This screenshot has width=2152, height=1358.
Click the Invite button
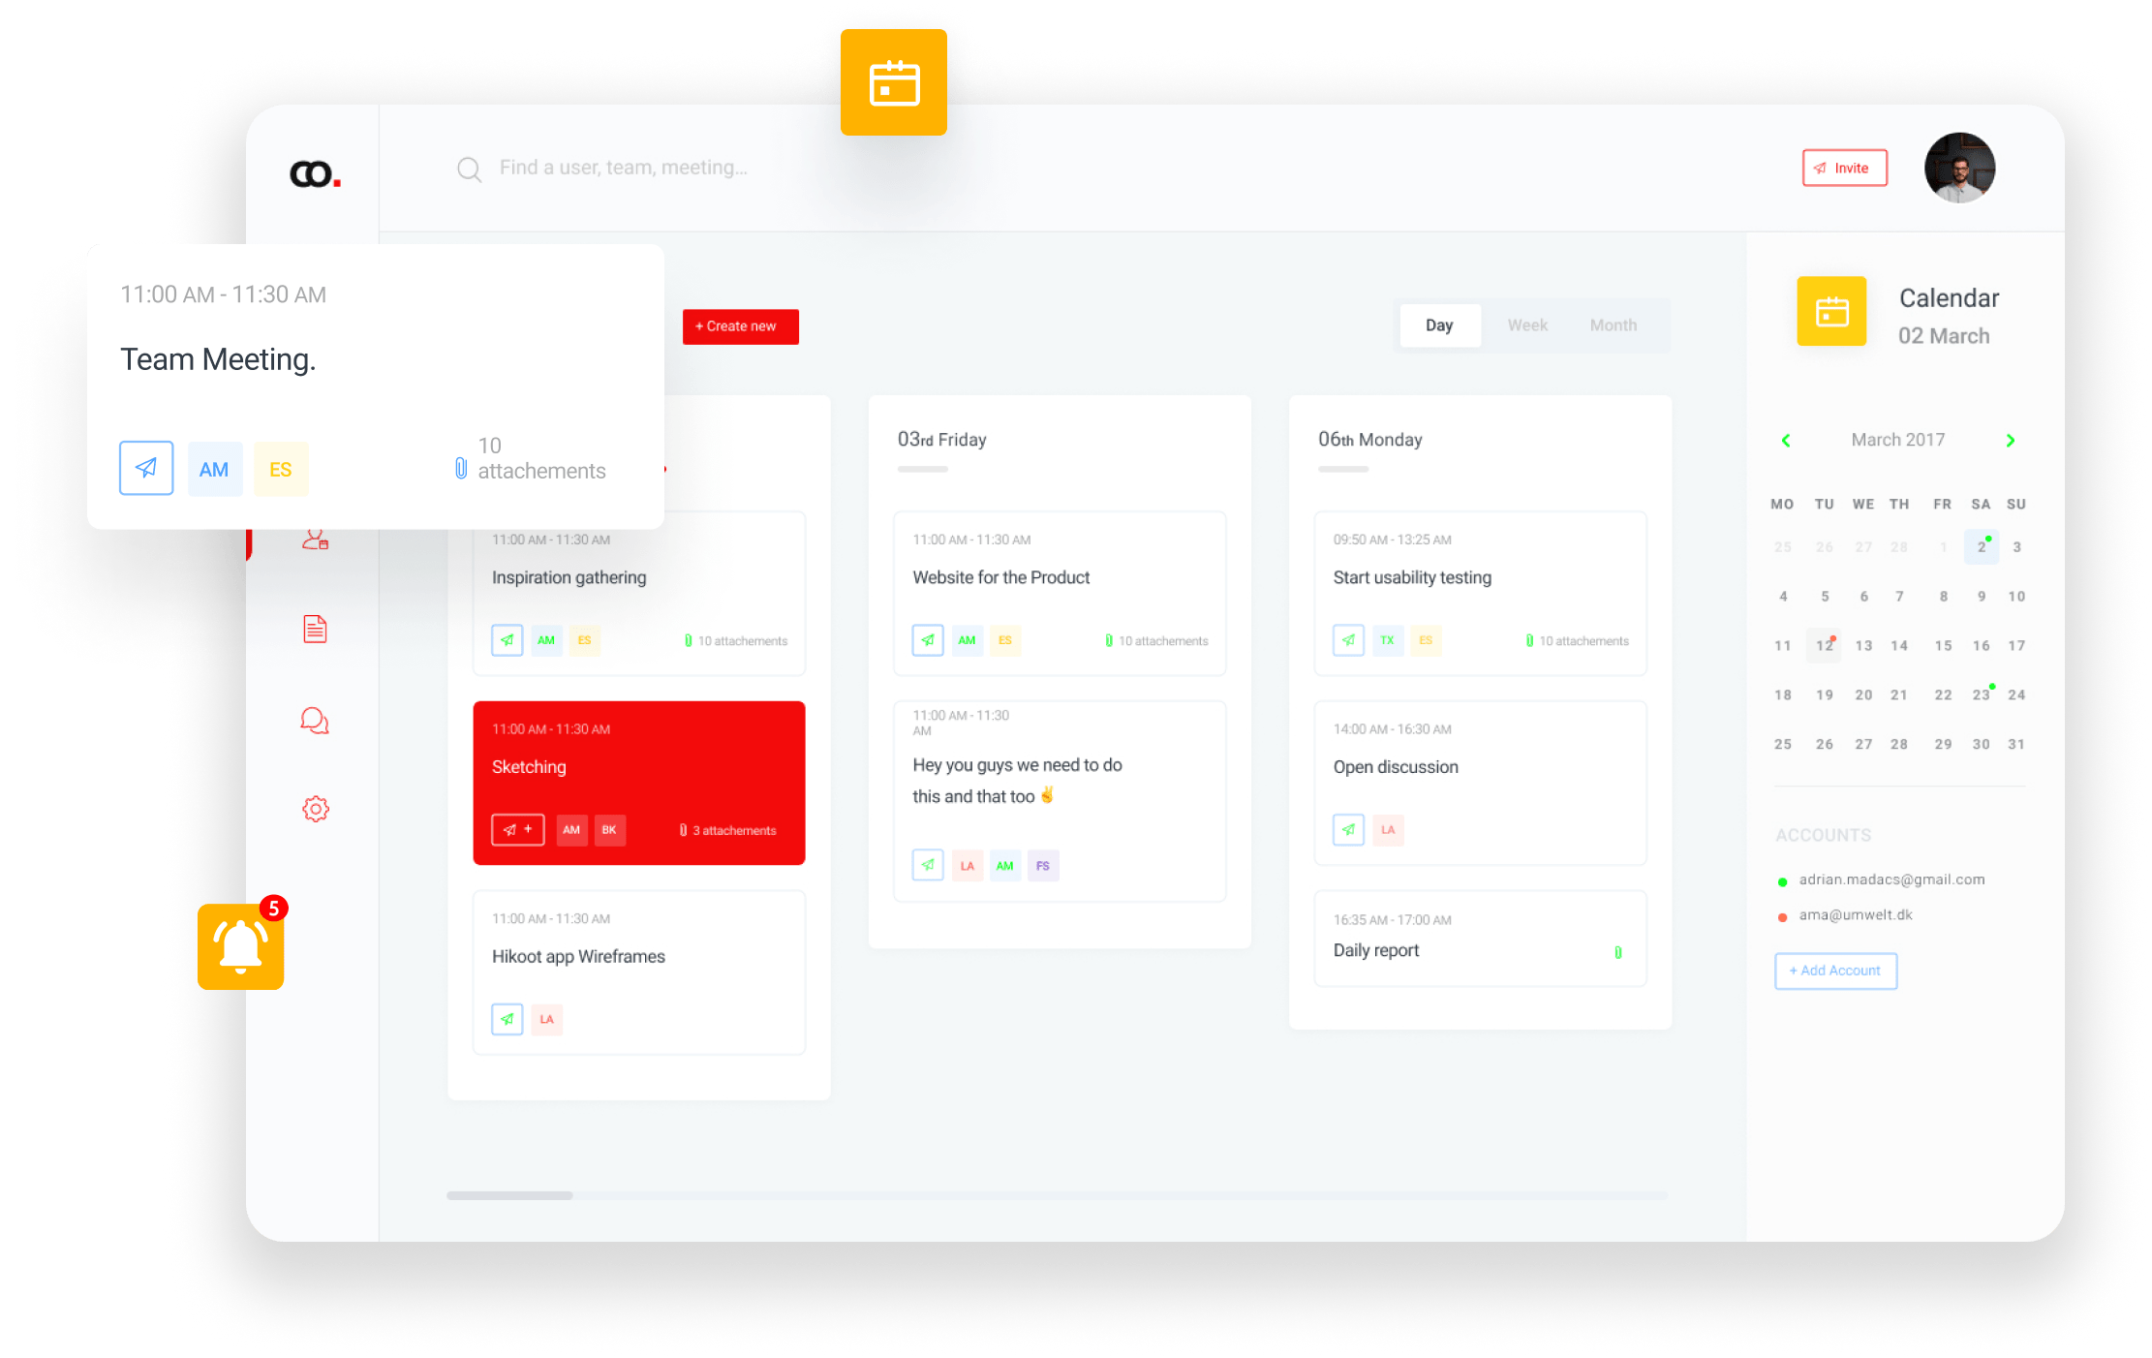[1844, 168]
